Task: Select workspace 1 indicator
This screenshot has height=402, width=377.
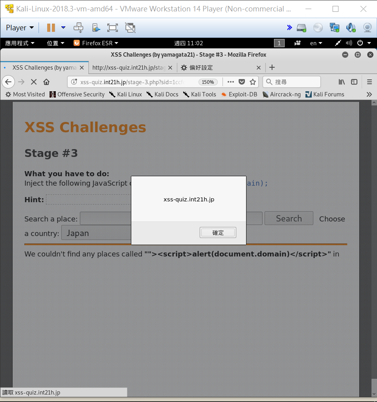Action: (279, 43)
